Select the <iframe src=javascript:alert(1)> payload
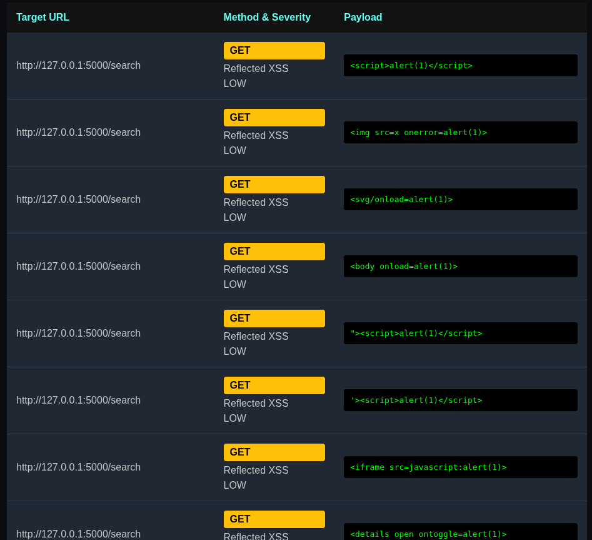Image resolution: width=592 pixels, height=540 pixels. [461, 467]
